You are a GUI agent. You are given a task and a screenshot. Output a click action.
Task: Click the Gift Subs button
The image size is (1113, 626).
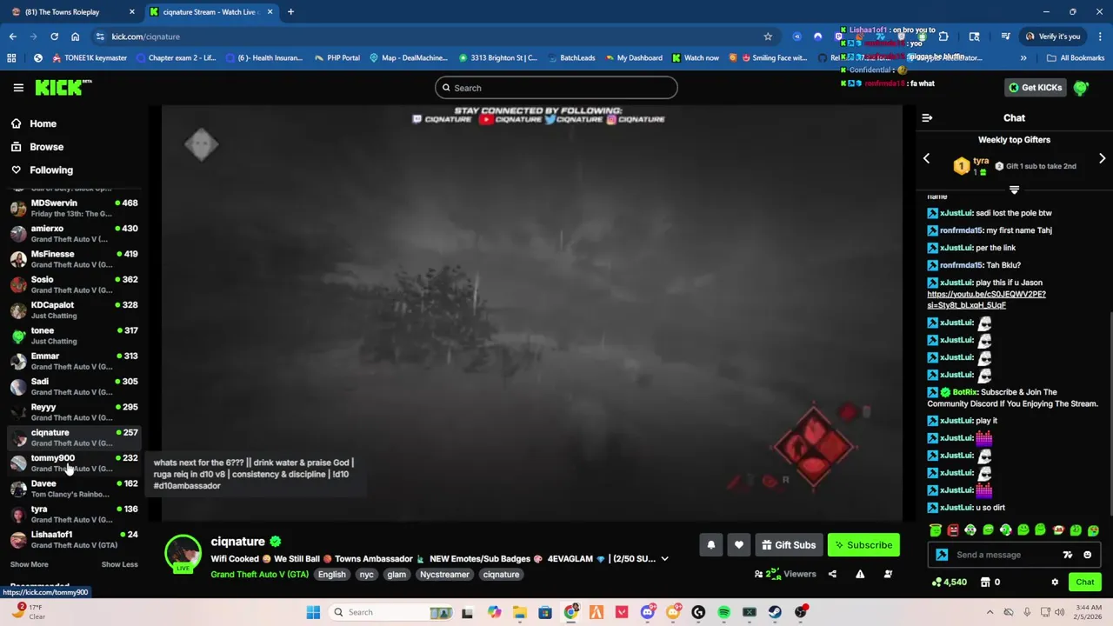[788, 545]
